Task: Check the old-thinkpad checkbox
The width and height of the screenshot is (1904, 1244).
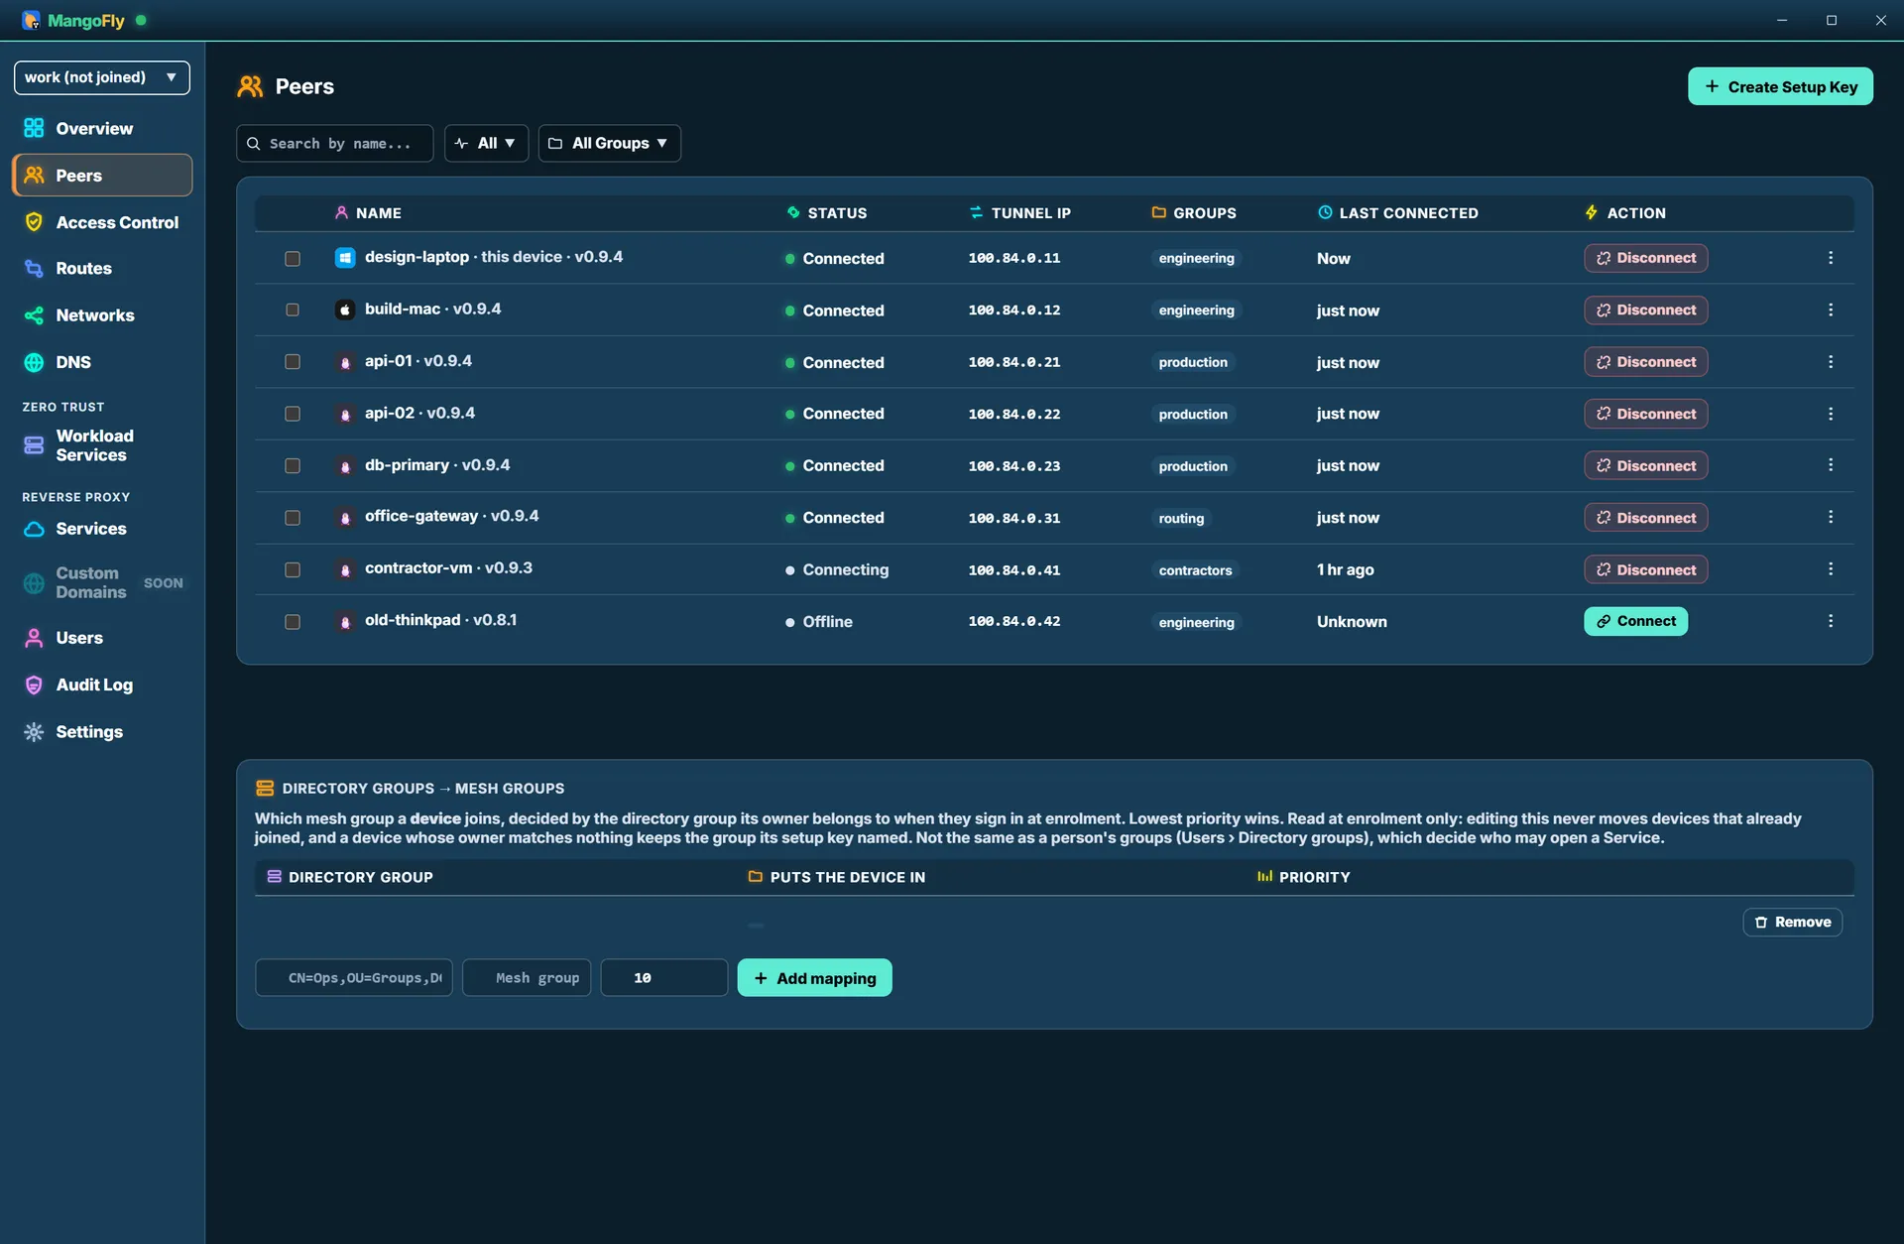Action: pos(292,622)
